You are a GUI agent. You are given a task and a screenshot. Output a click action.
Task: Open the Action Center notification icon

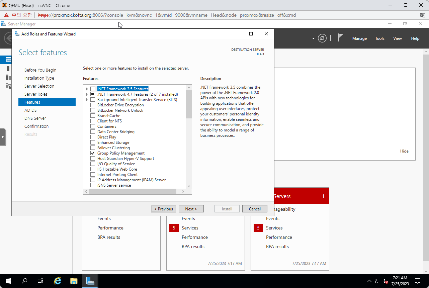[418, 281]
